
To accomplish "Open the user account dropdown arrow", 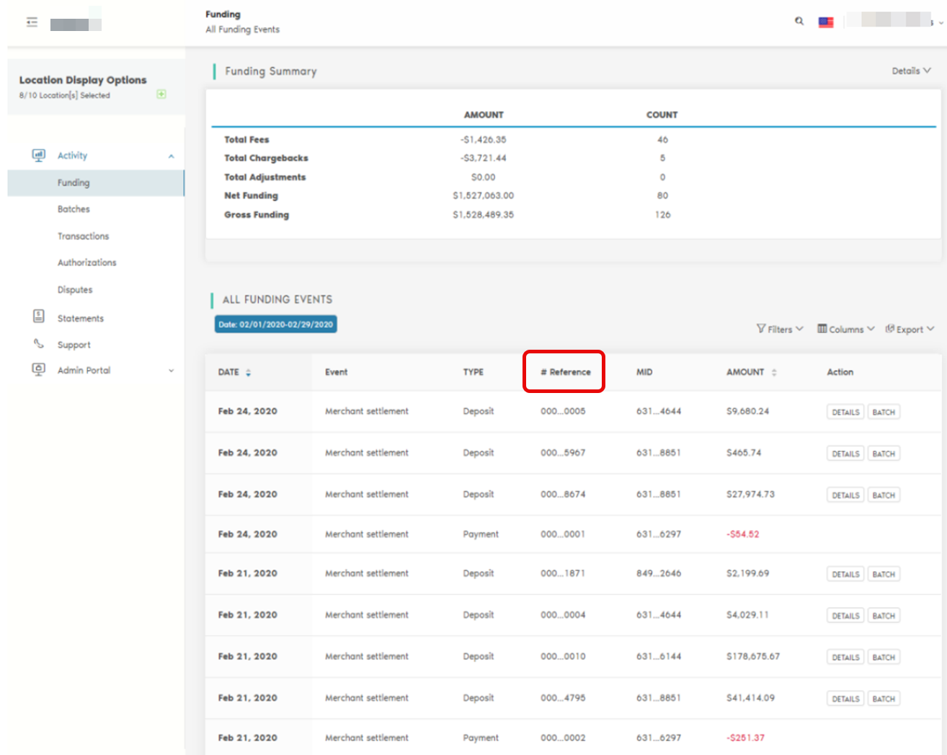I will click(x=941, y=23).
